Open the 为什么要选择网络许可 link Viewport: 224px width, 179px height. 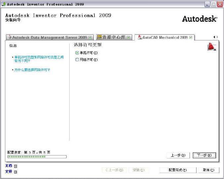(32, 70)
